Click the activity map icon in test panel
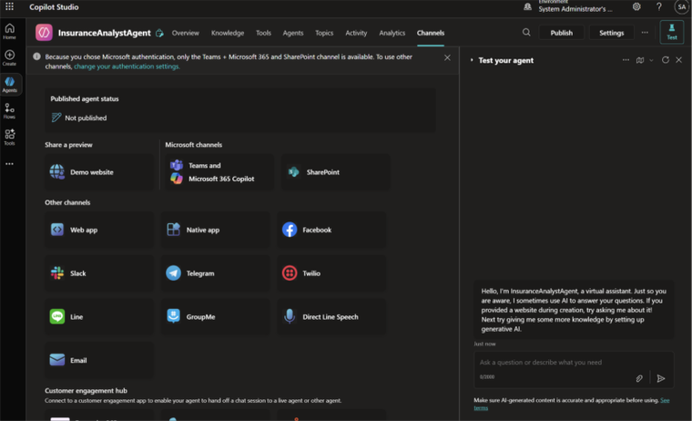692x421 pixels. point(640,60)
